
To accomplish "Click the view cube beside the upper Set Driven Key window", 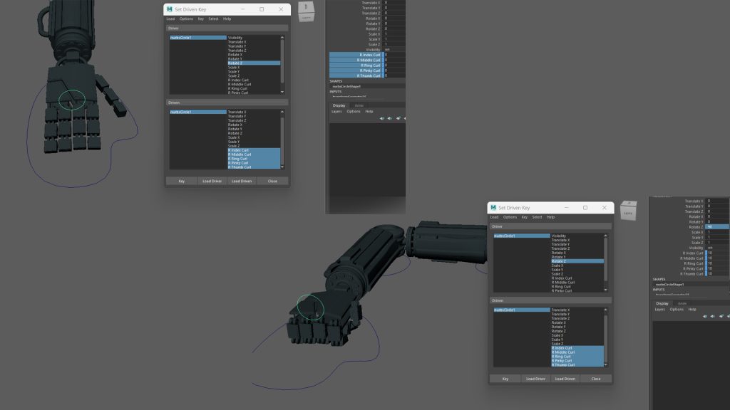I will coord(306,11).
